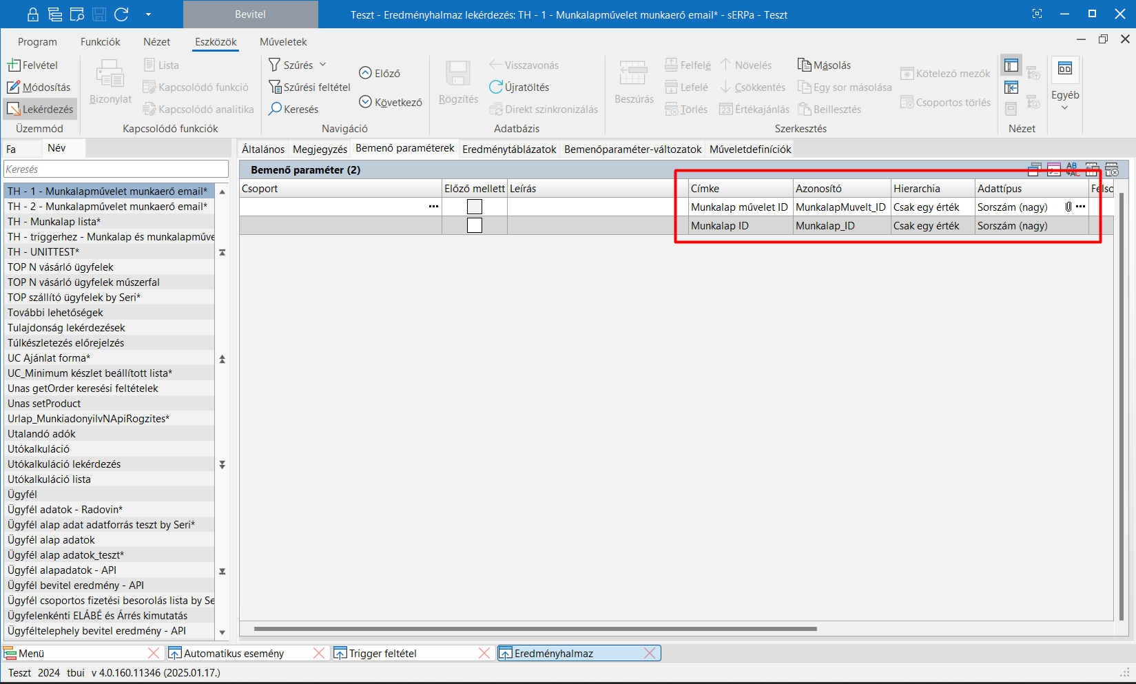Check 'Előző mellett' box in first row
Viewport: 1136px width, 684px height.
point(475,207)
